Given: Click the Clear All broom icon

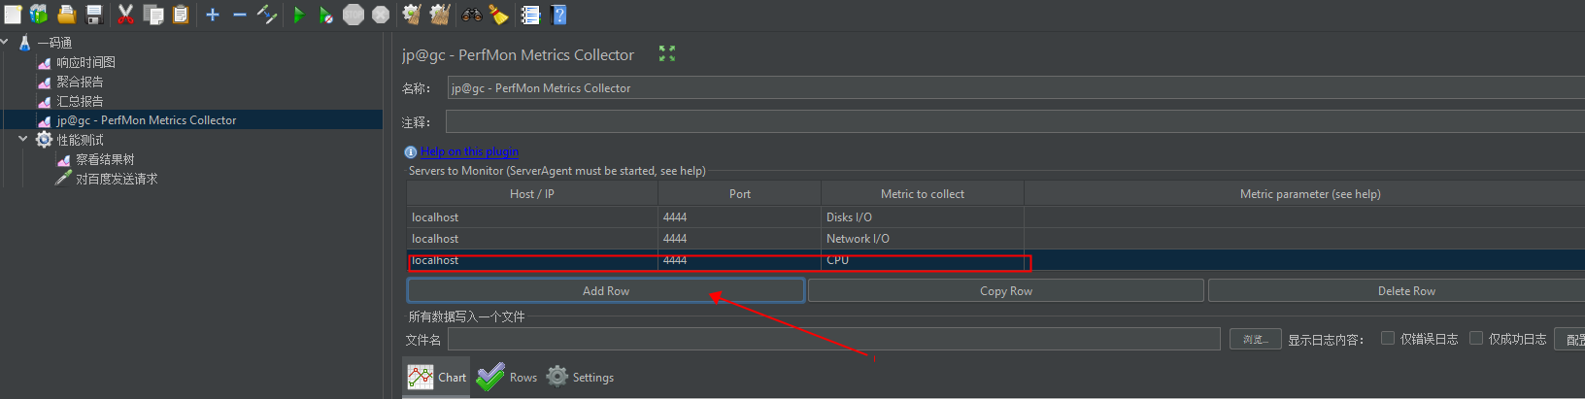Looking at the screenshot, I should tap(439, 15).
